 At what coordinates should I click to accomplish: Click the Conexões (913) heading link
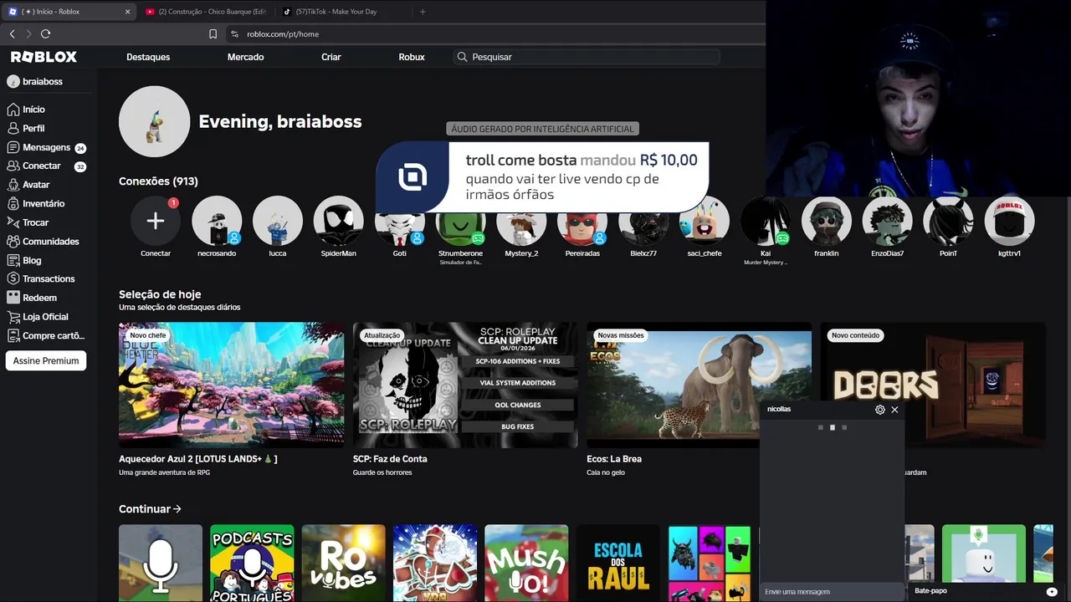(x=158, y=181)
